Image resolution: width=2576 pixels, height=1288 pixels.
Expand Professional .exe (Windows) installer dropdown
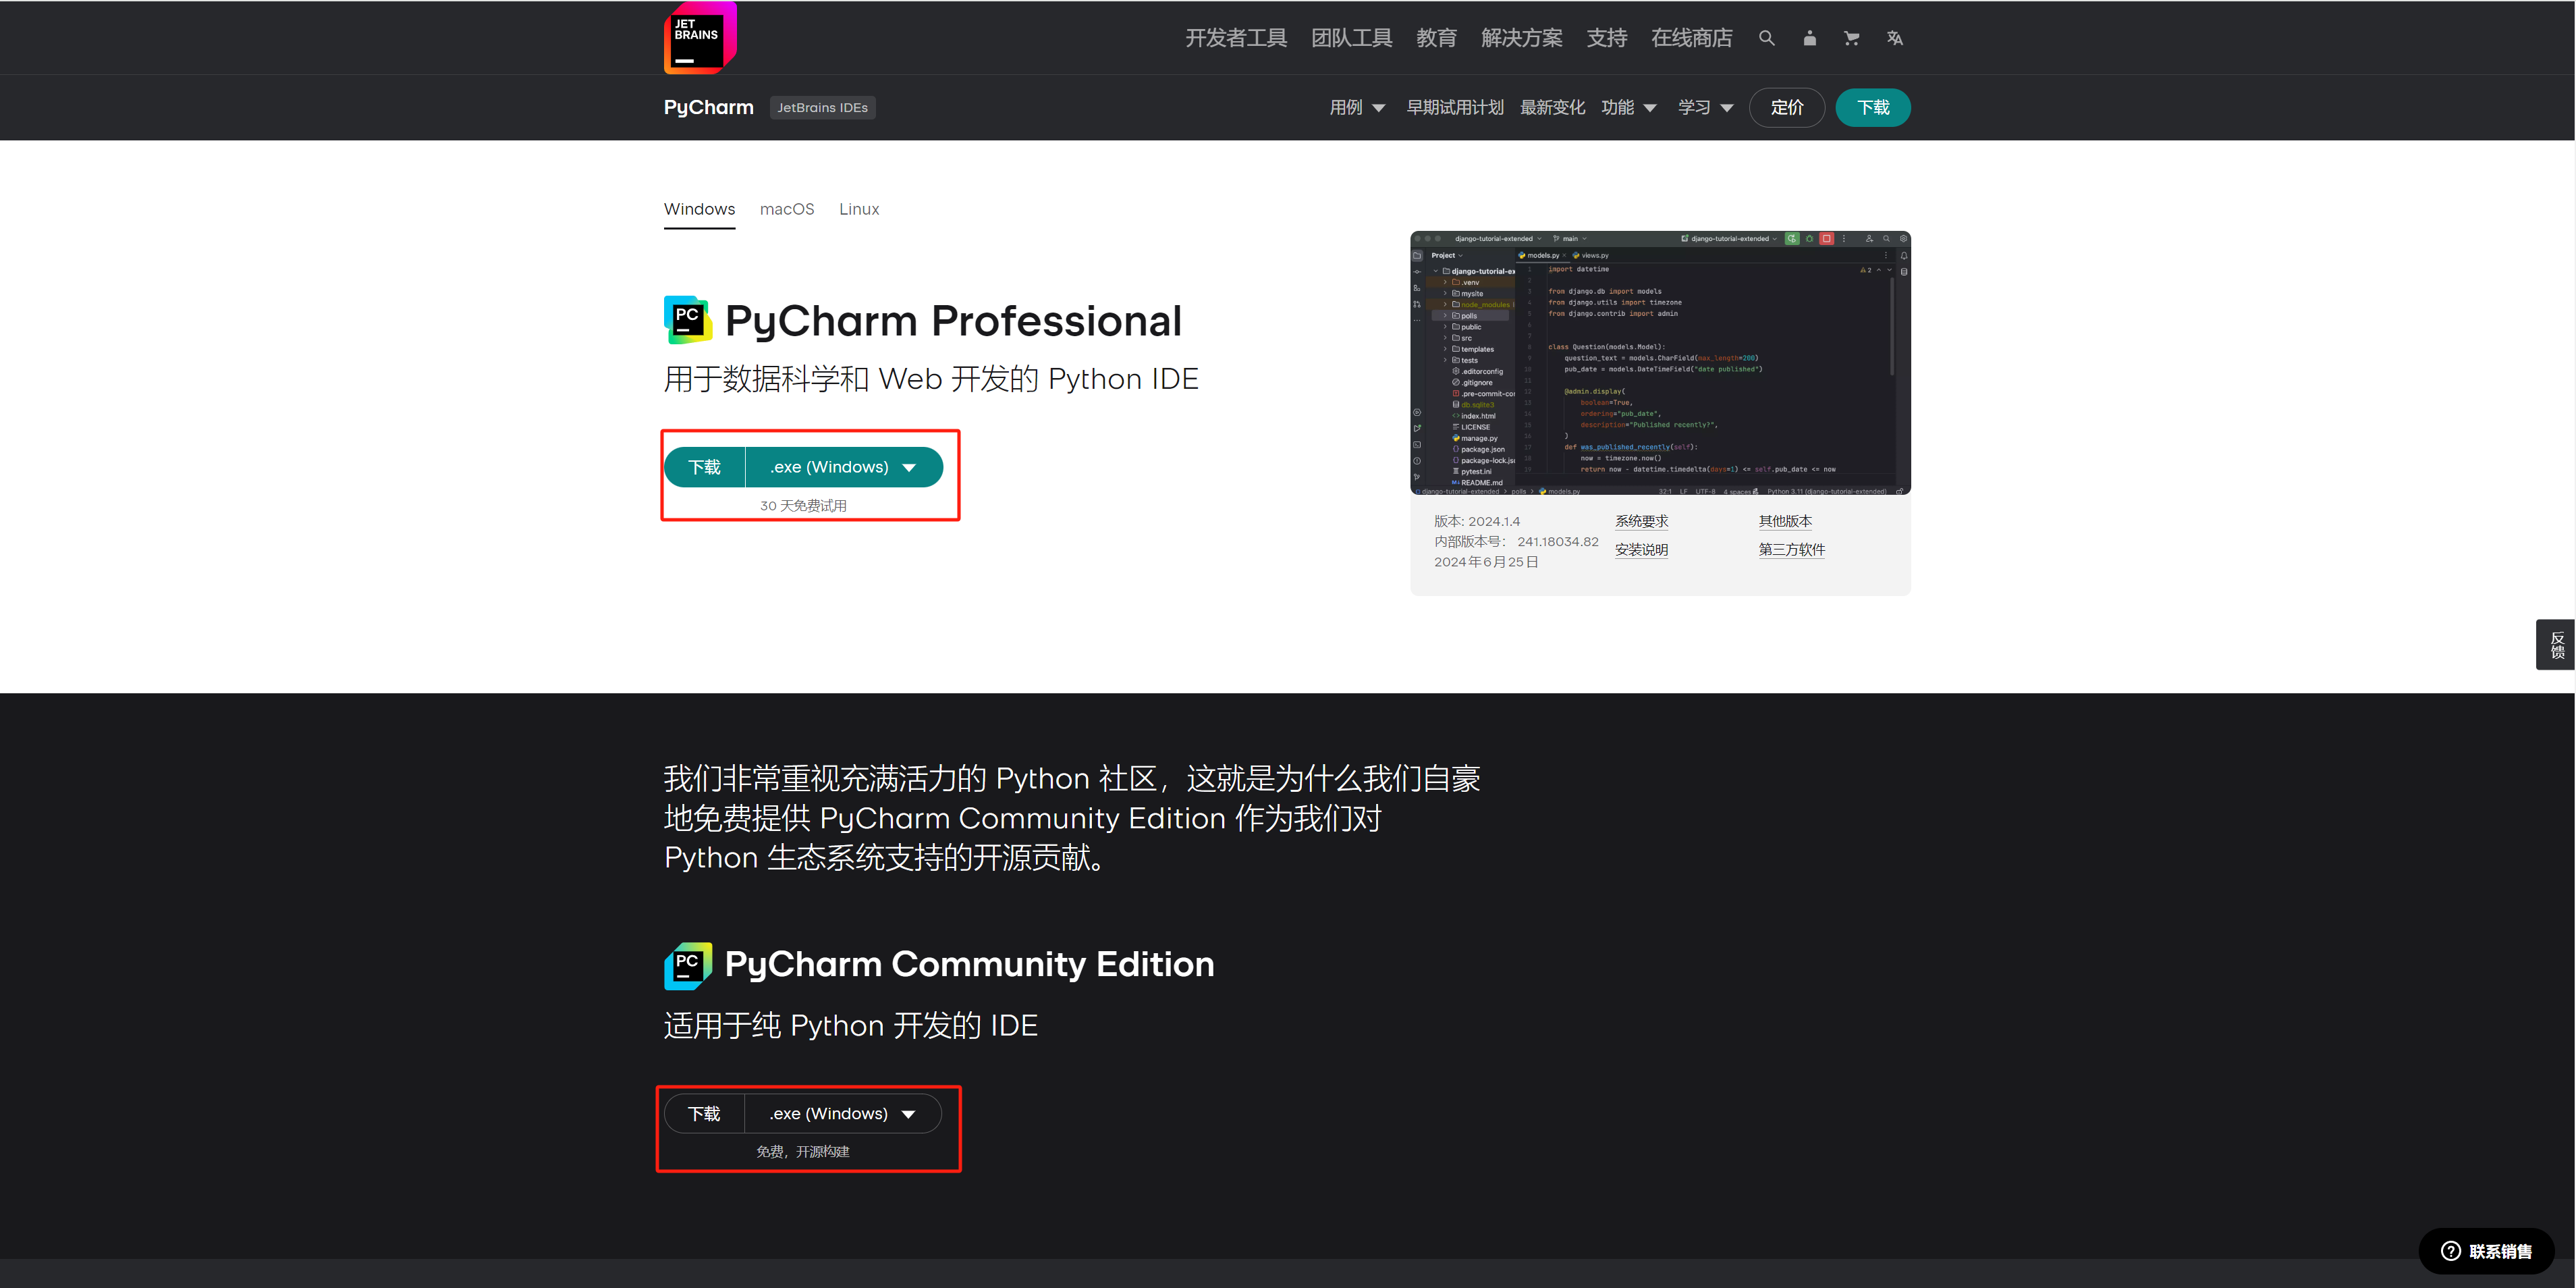pyautogui.click(x=844, y=467)
